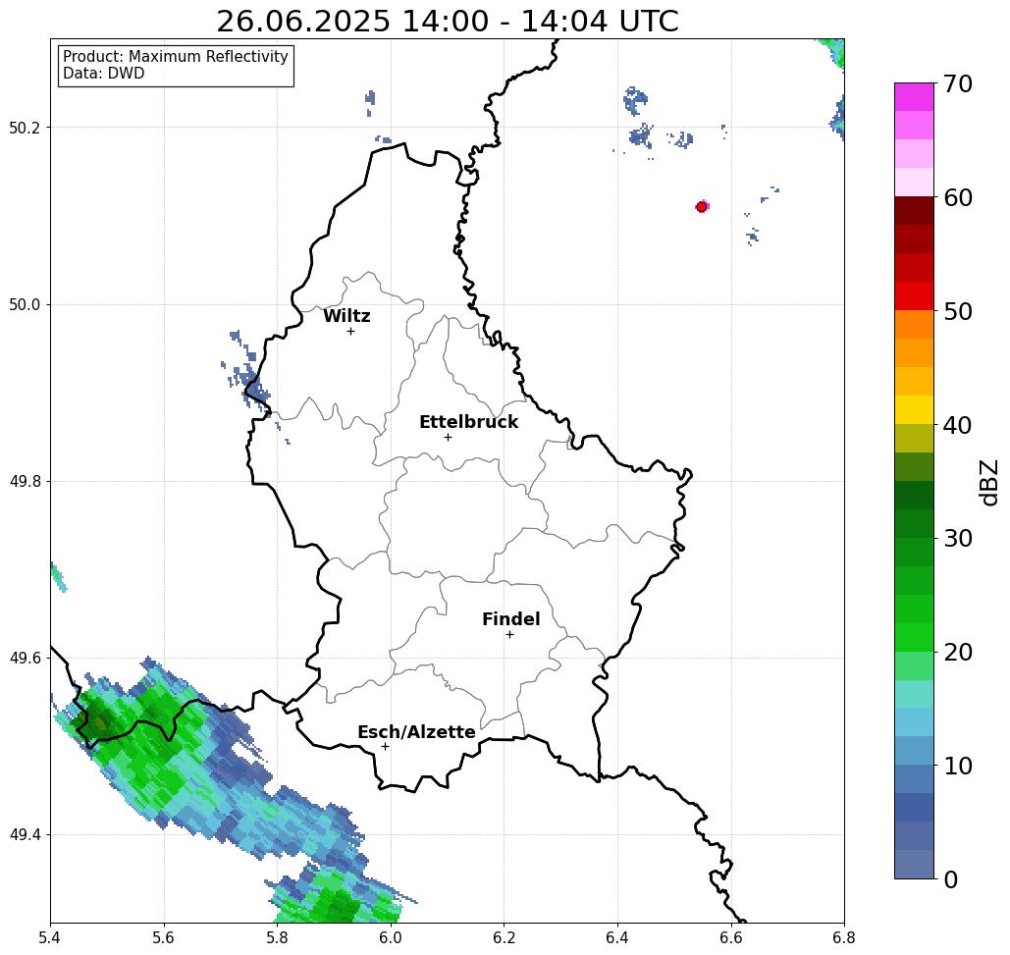Click the 0 label on the colorbar

[x=951, y=879]
